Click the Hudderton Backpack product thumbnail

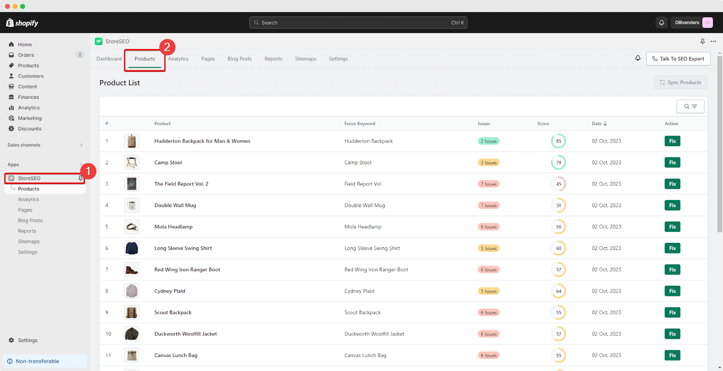click(131, 141)
